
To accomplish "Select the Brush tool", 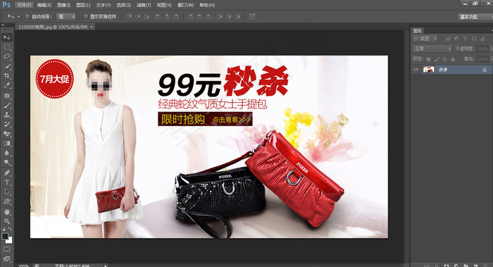I will 6,106.
